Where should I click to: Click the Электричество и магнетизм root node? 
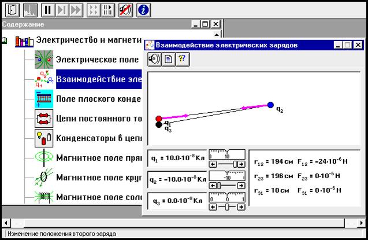[x=89, y=40]
